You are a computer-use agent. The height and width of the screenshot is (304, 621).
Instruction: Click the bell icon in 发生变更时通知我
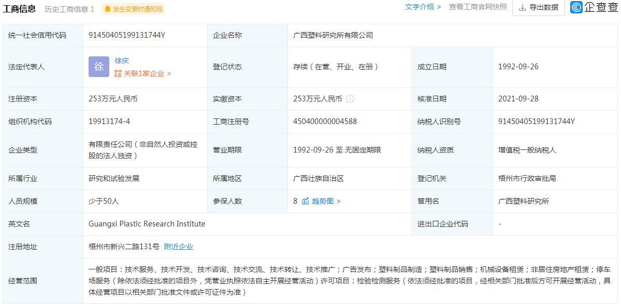click(x=107, y=9)
